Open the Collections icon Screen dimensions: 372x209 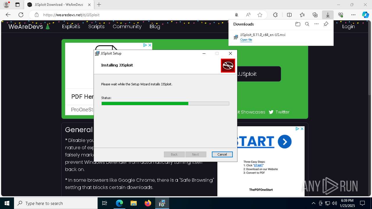315,15
